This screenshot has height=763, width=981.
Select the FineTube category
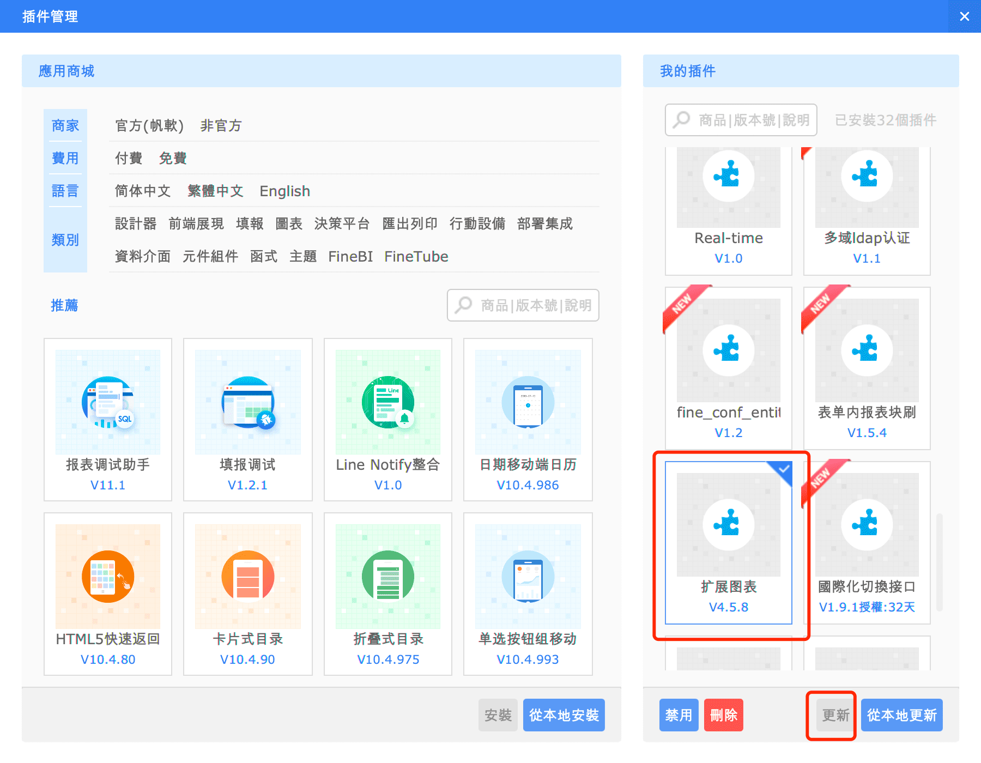click(416, 257)
